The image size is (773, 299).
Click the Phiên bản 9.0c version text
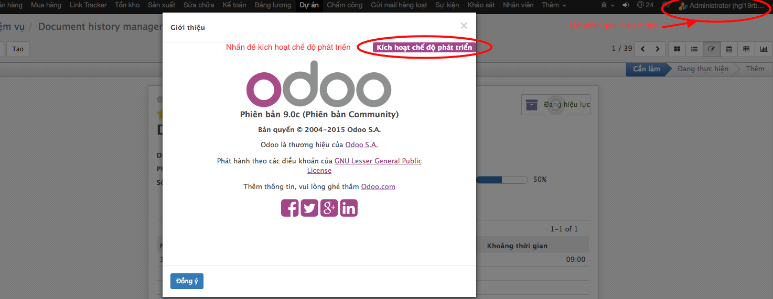[x=319, y=114]
